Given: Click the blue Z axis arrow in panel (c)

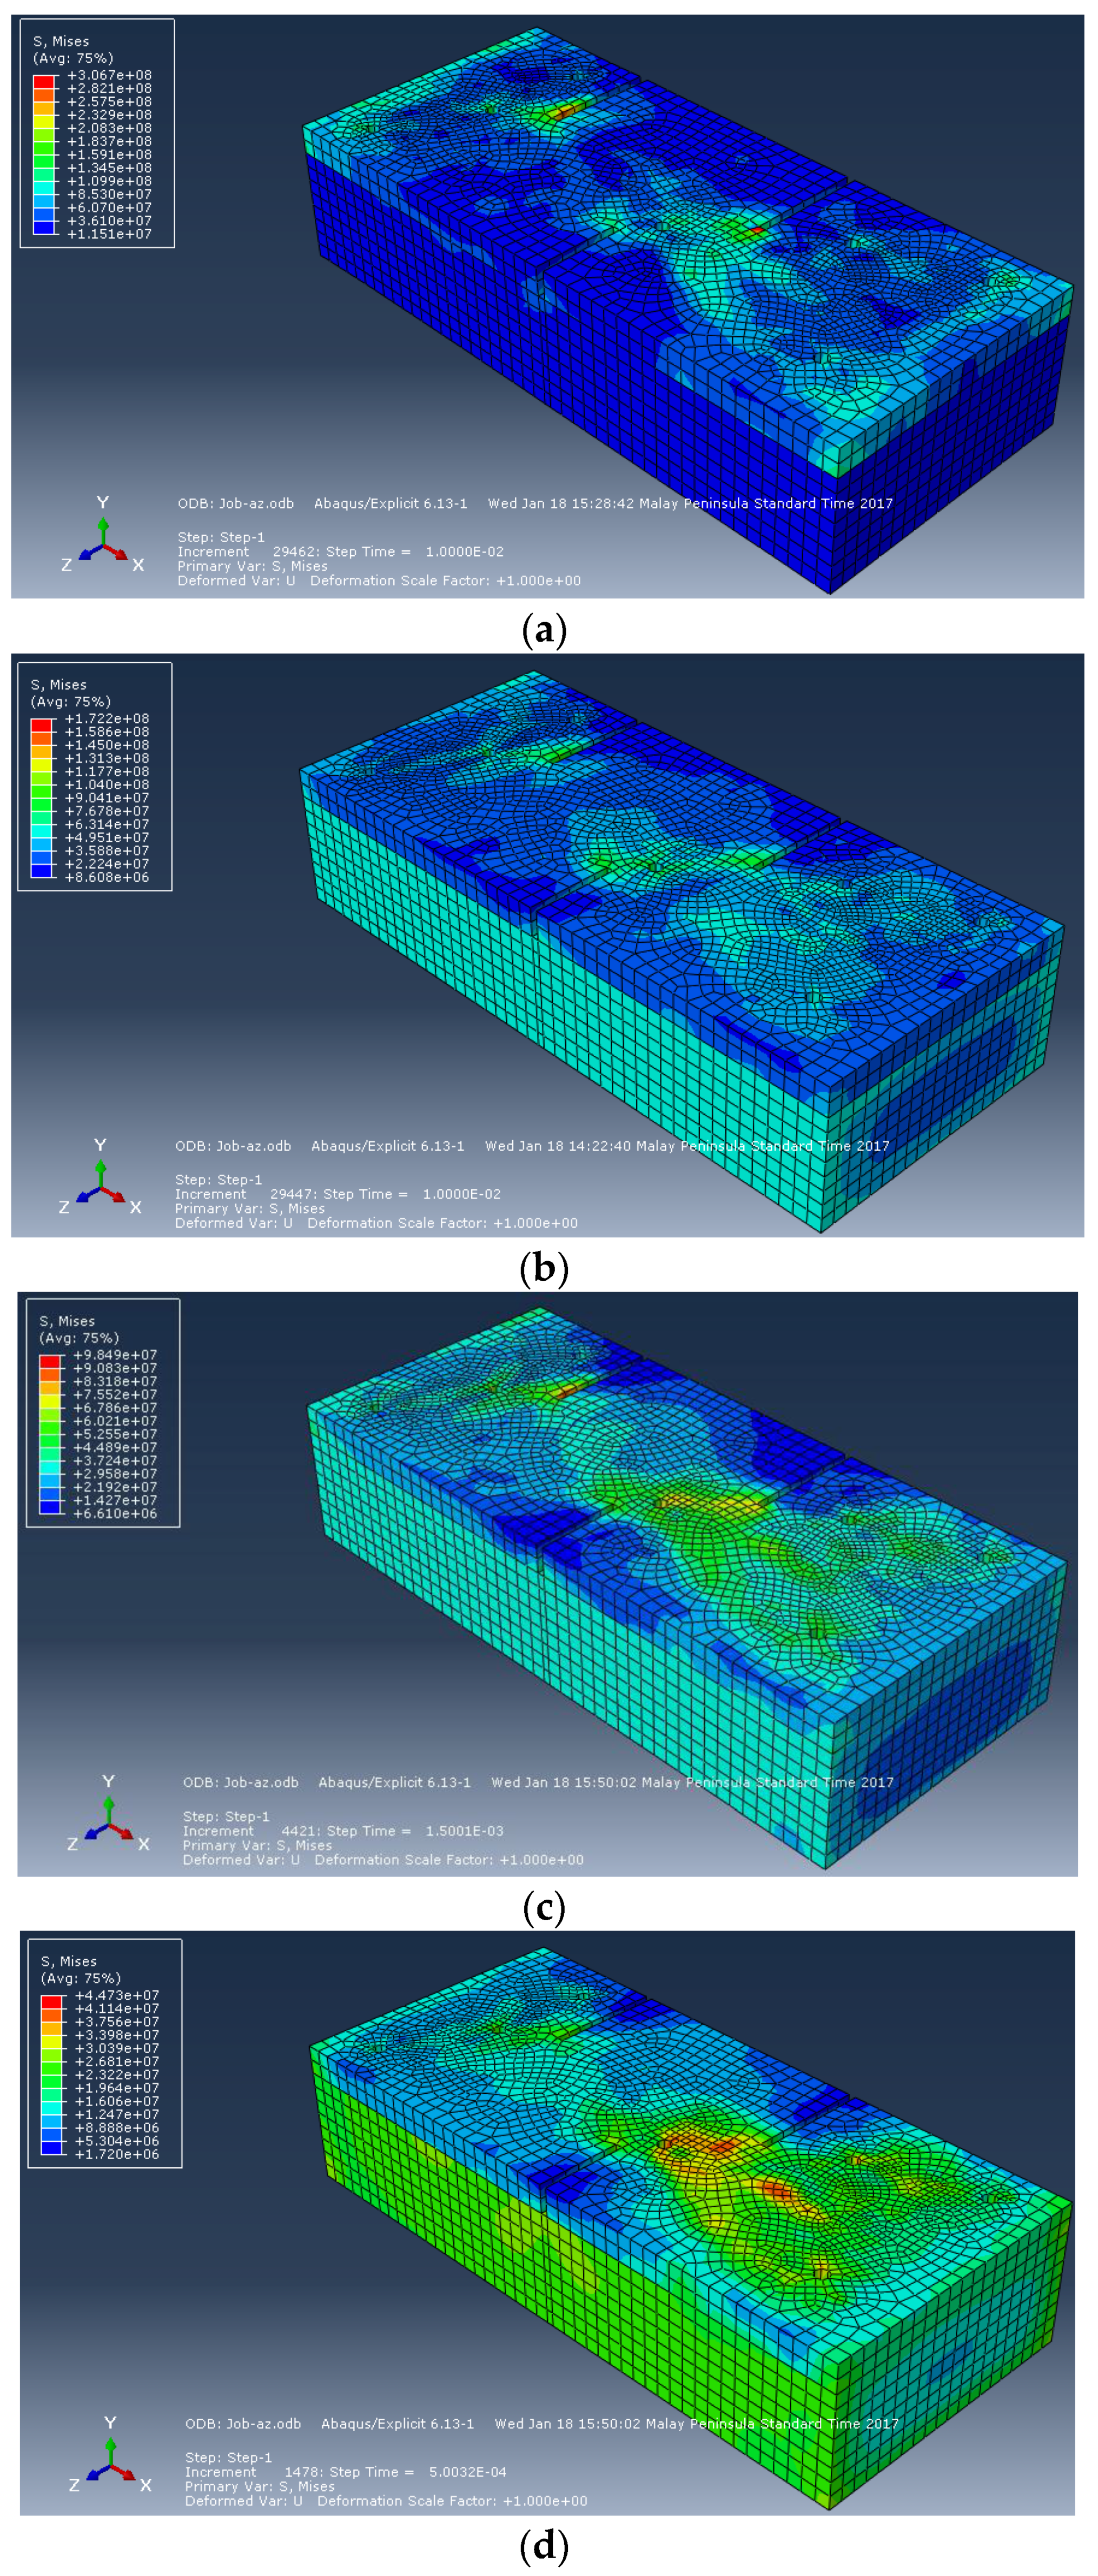Looking at the screenshot, I should pos(92,1833).
